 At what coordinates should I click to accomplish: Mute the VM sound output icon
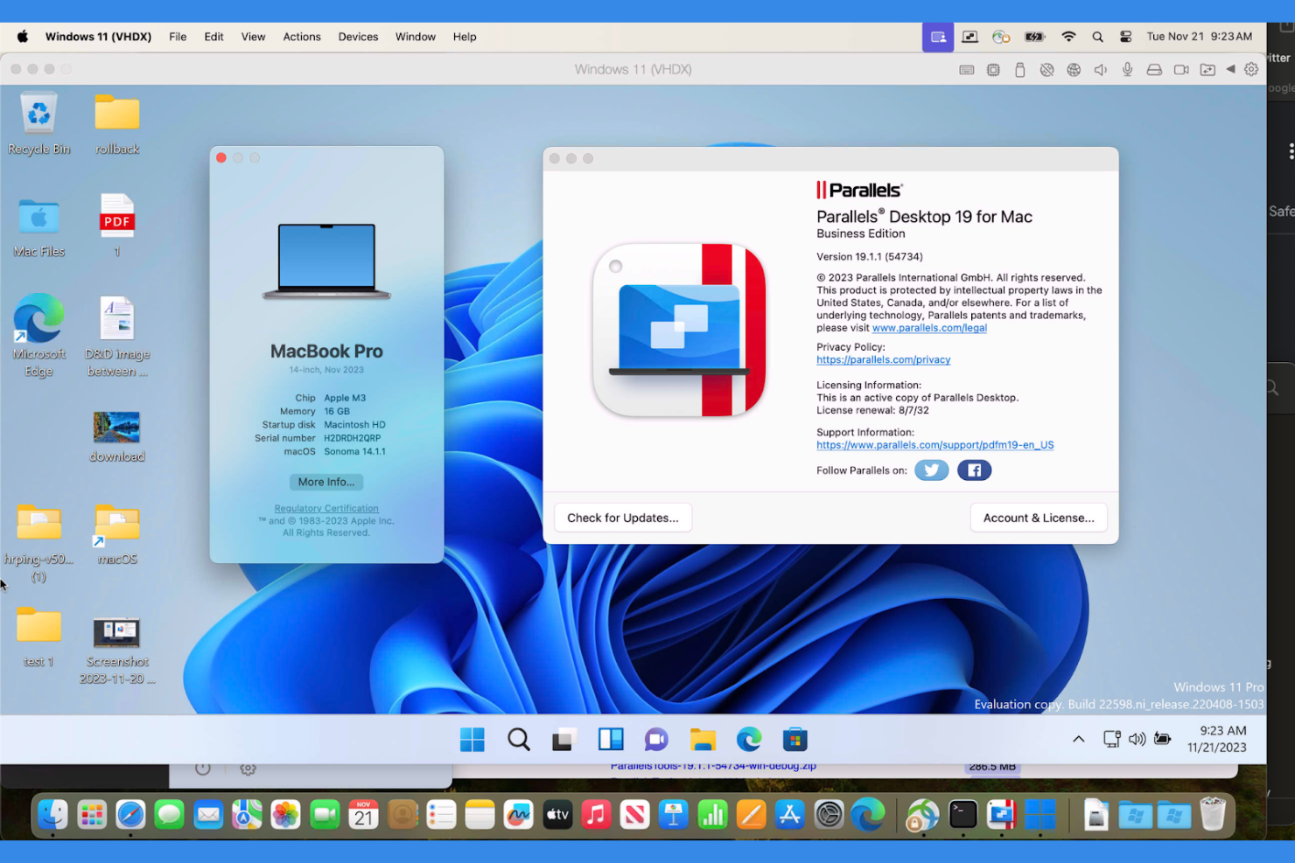click(1100, 69)
